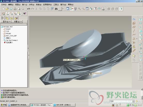Open the 智能 selection filter dropdown
143x107 pixels.
click(122, 101)
